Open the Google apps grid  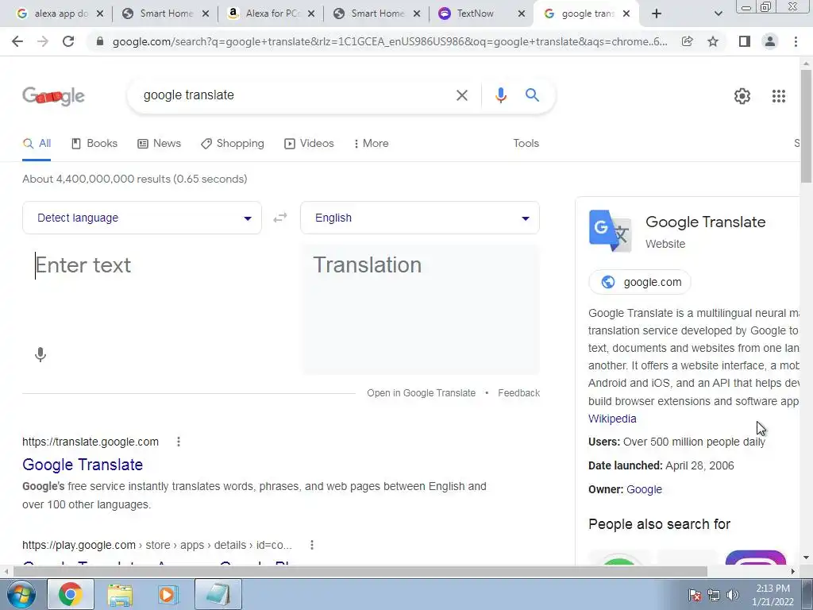(x=778, y=96)
